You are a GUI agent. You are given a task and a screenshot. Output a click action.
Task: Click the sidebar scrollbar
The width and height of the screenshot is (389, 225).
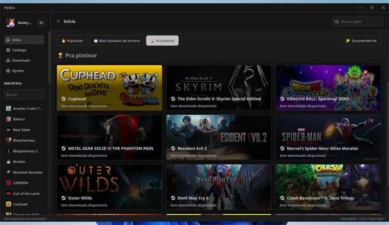[x=49, y=57]
